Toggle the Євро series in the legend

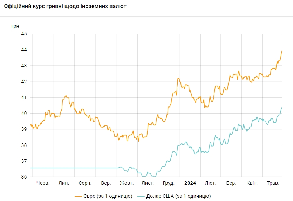(108, 196)
